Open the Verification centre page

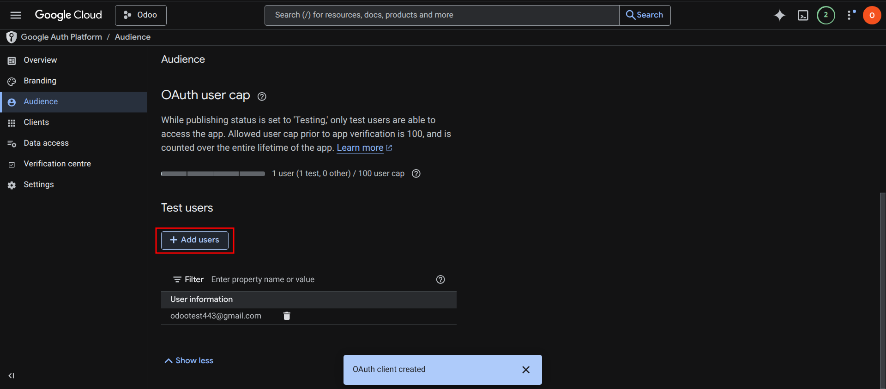point(74,164)
